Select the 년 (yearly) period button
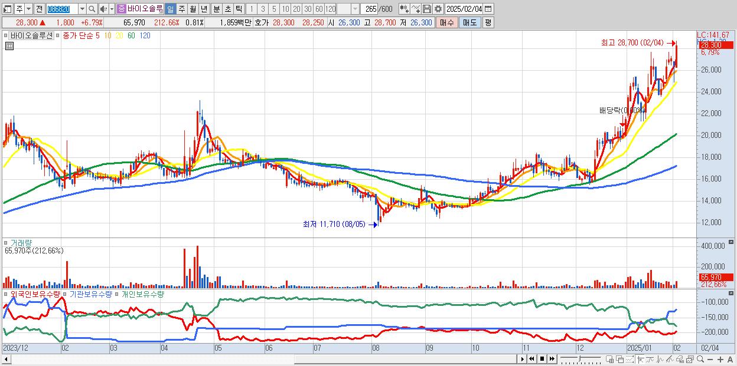The image size is (737, 366). [204, 9]
